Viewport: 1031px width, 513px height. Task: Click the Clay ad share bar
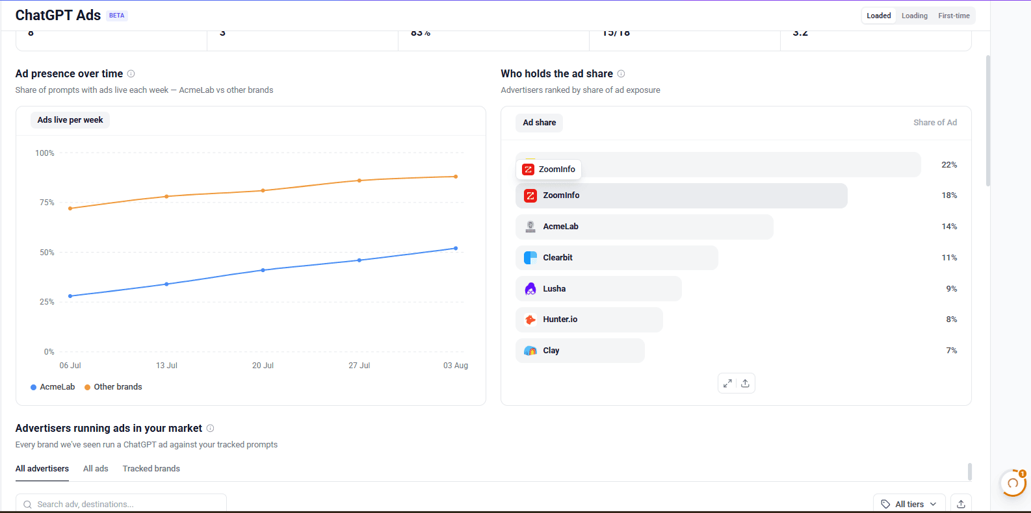[580, 351]
